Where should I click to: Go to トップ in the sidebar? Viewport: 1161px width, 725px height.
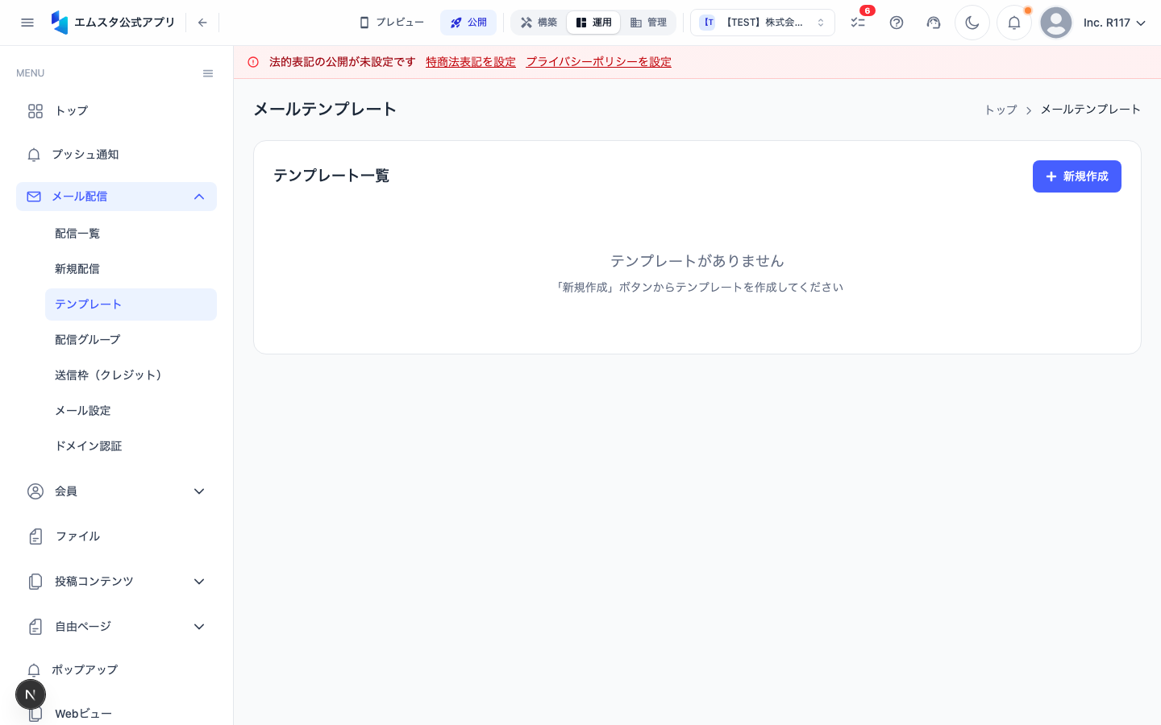pyautogui.click(x=116, y=111)
